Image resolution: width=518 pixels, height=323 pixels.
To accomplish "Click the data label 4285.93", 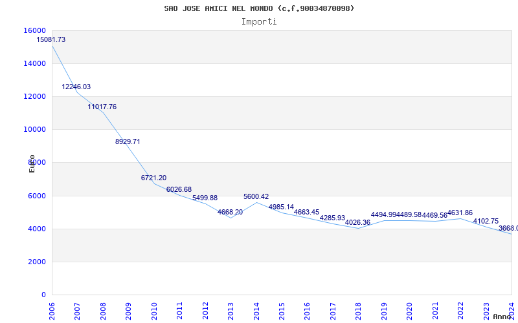I will click(x=332, y=218).
